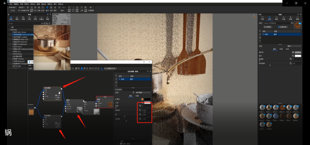Select the Dolly camera tool
The width and height of the screenshot is (310, 145).
pyautogui.click(x=55, y=9)
